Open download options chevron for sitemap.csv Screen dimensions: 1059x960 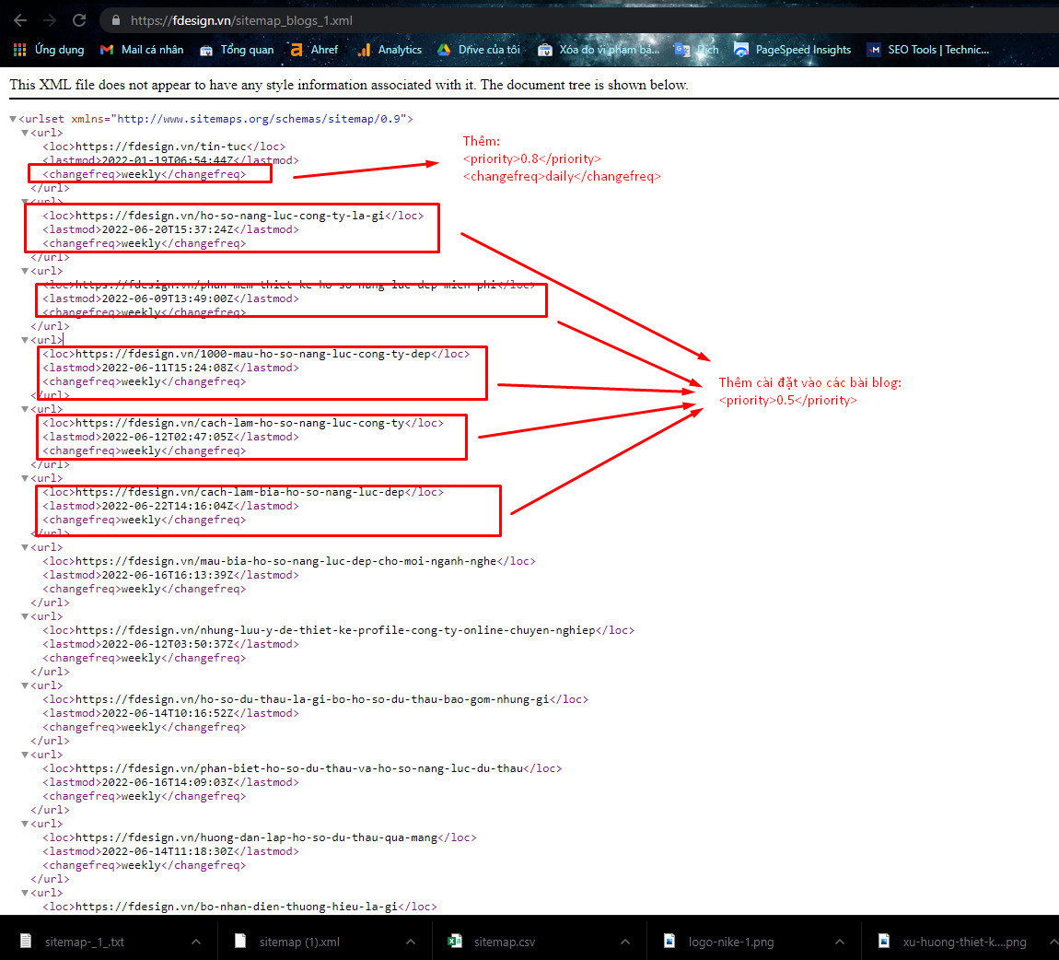point(625,942)
